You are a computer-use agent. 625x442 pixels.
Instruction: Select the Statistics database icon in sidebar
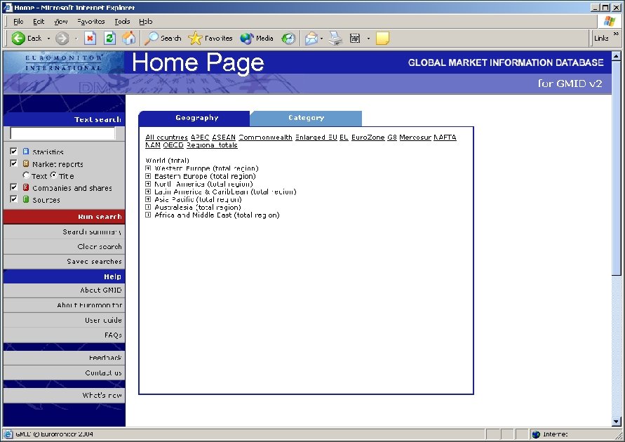(25, 152)
